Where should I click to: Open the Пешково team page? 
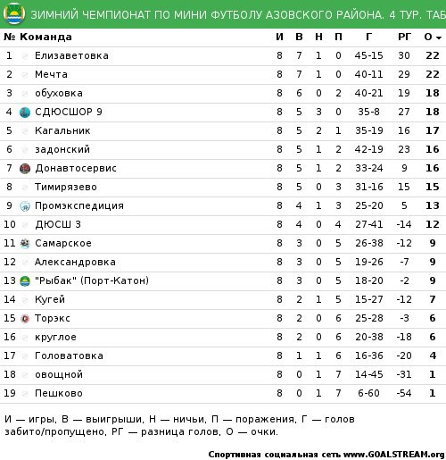click(59, 393)
